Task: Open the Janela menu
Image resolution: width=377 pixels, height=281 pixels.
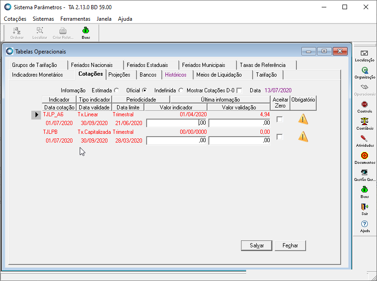Action: (104, 19)
